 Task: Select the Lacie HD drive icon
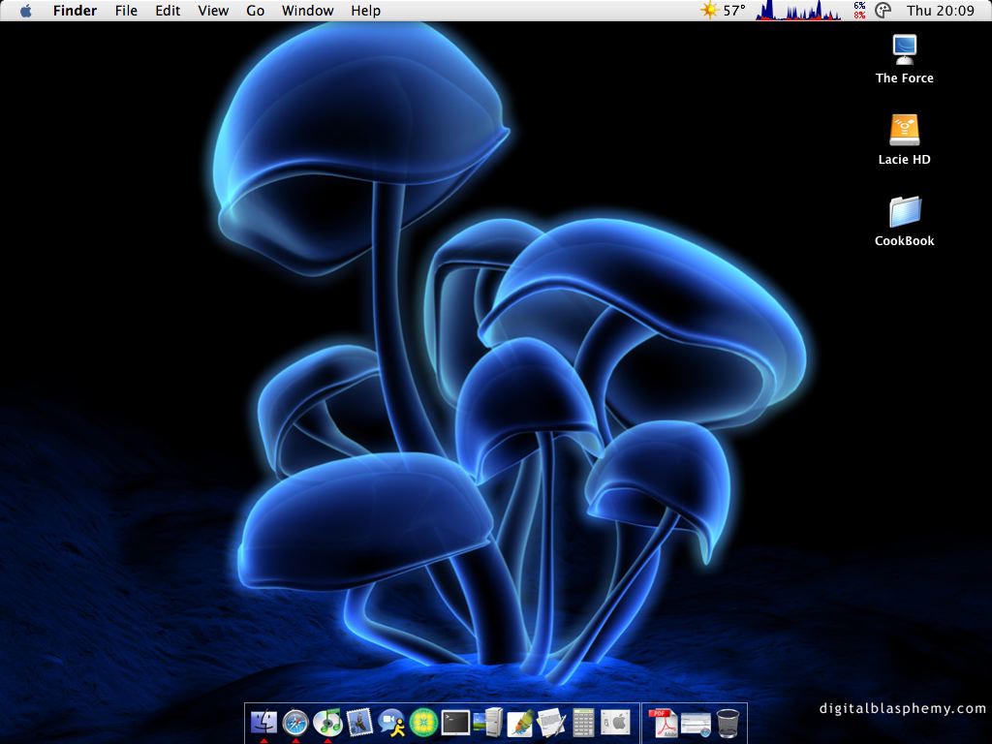coord(904,131)
